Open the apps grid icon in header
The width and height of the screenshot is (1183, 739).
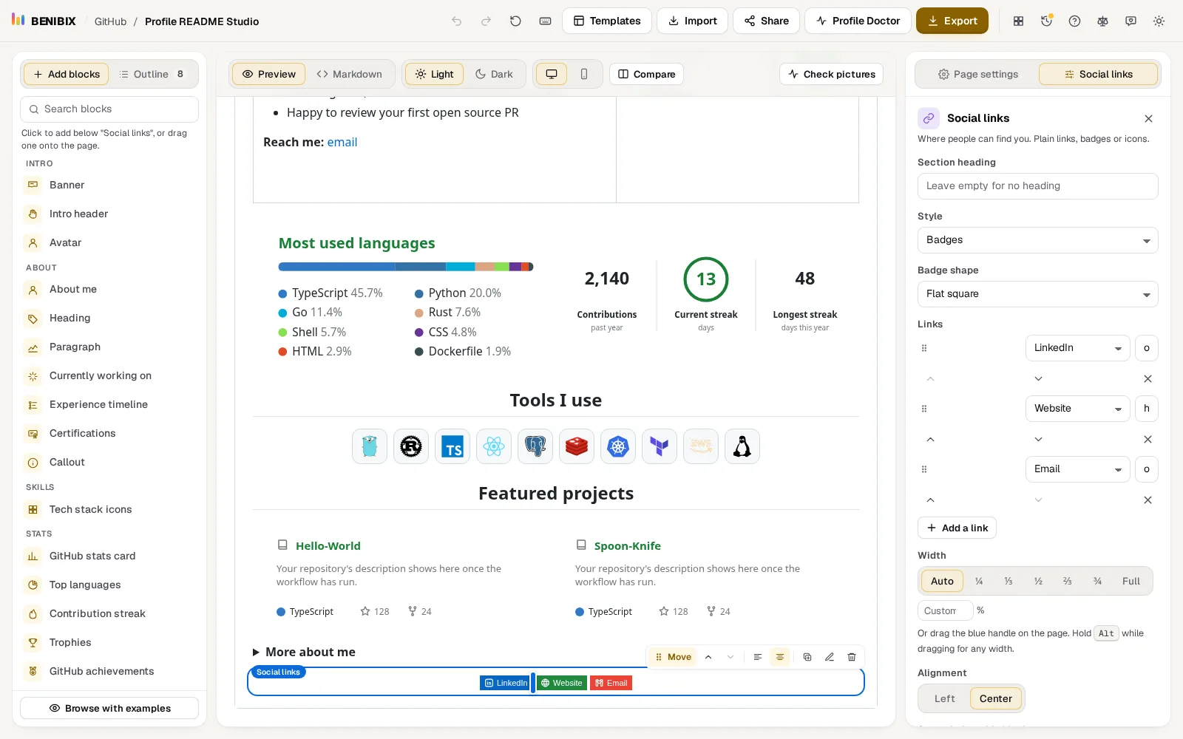1018,21
